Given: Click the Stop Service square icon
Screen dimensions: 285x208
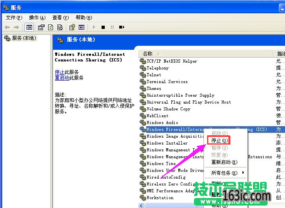Looking at the screenshot, I should (x=103, y=27).
